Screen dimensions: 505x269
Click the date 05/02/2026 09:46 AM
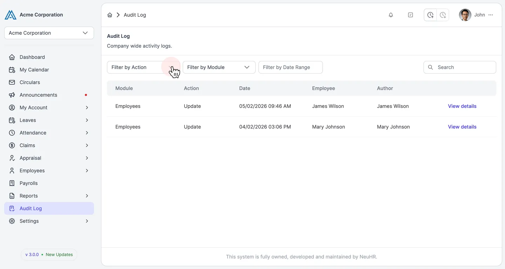click(x=265, y=106)
